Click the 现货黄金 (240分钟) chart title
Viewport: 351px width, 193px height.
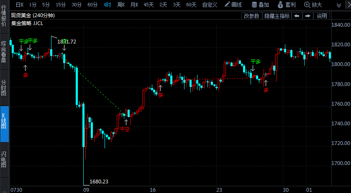tap(33, 15)
